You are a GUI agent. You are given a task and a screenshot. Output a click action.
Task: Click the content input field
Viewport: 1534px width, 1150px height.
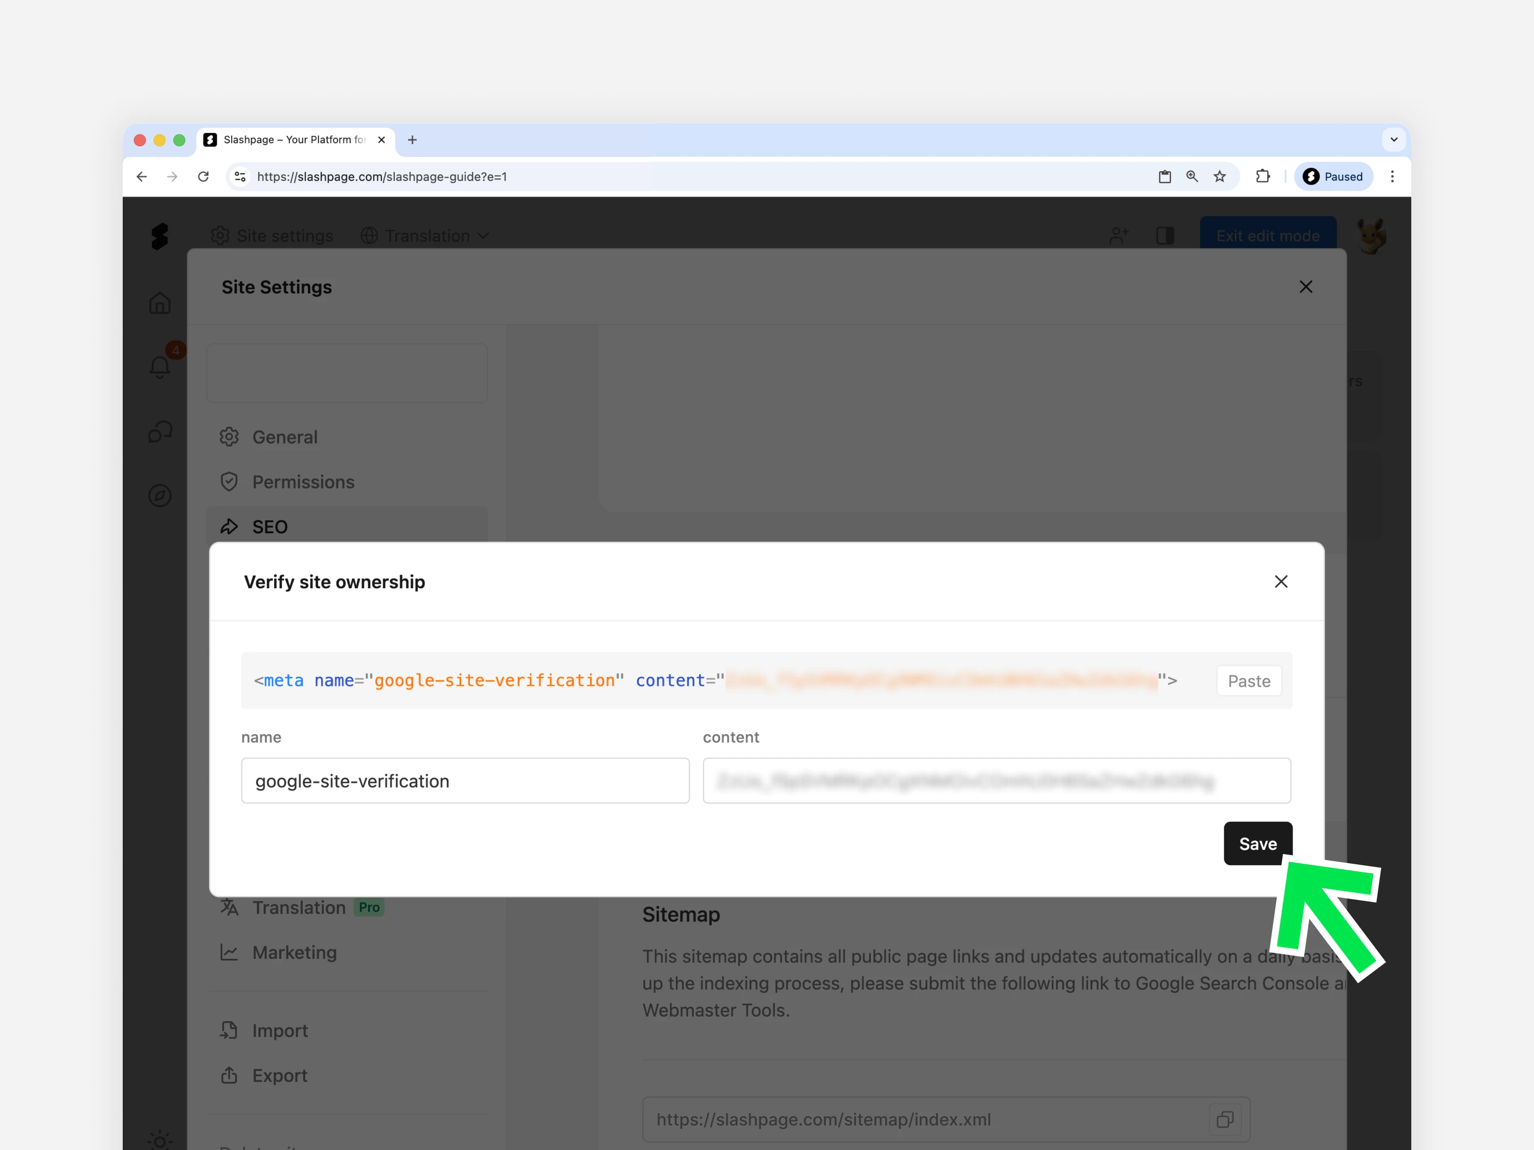coord(996,780)
